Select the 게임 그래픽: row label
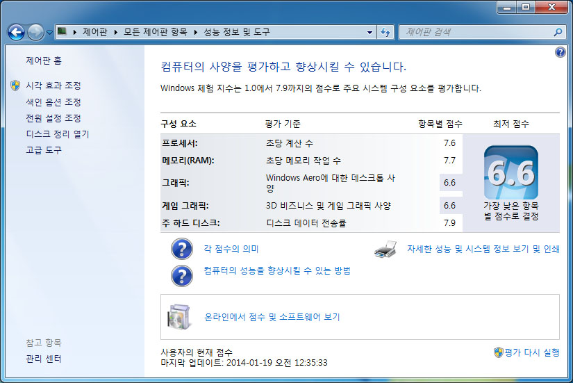 coord(185,206)
